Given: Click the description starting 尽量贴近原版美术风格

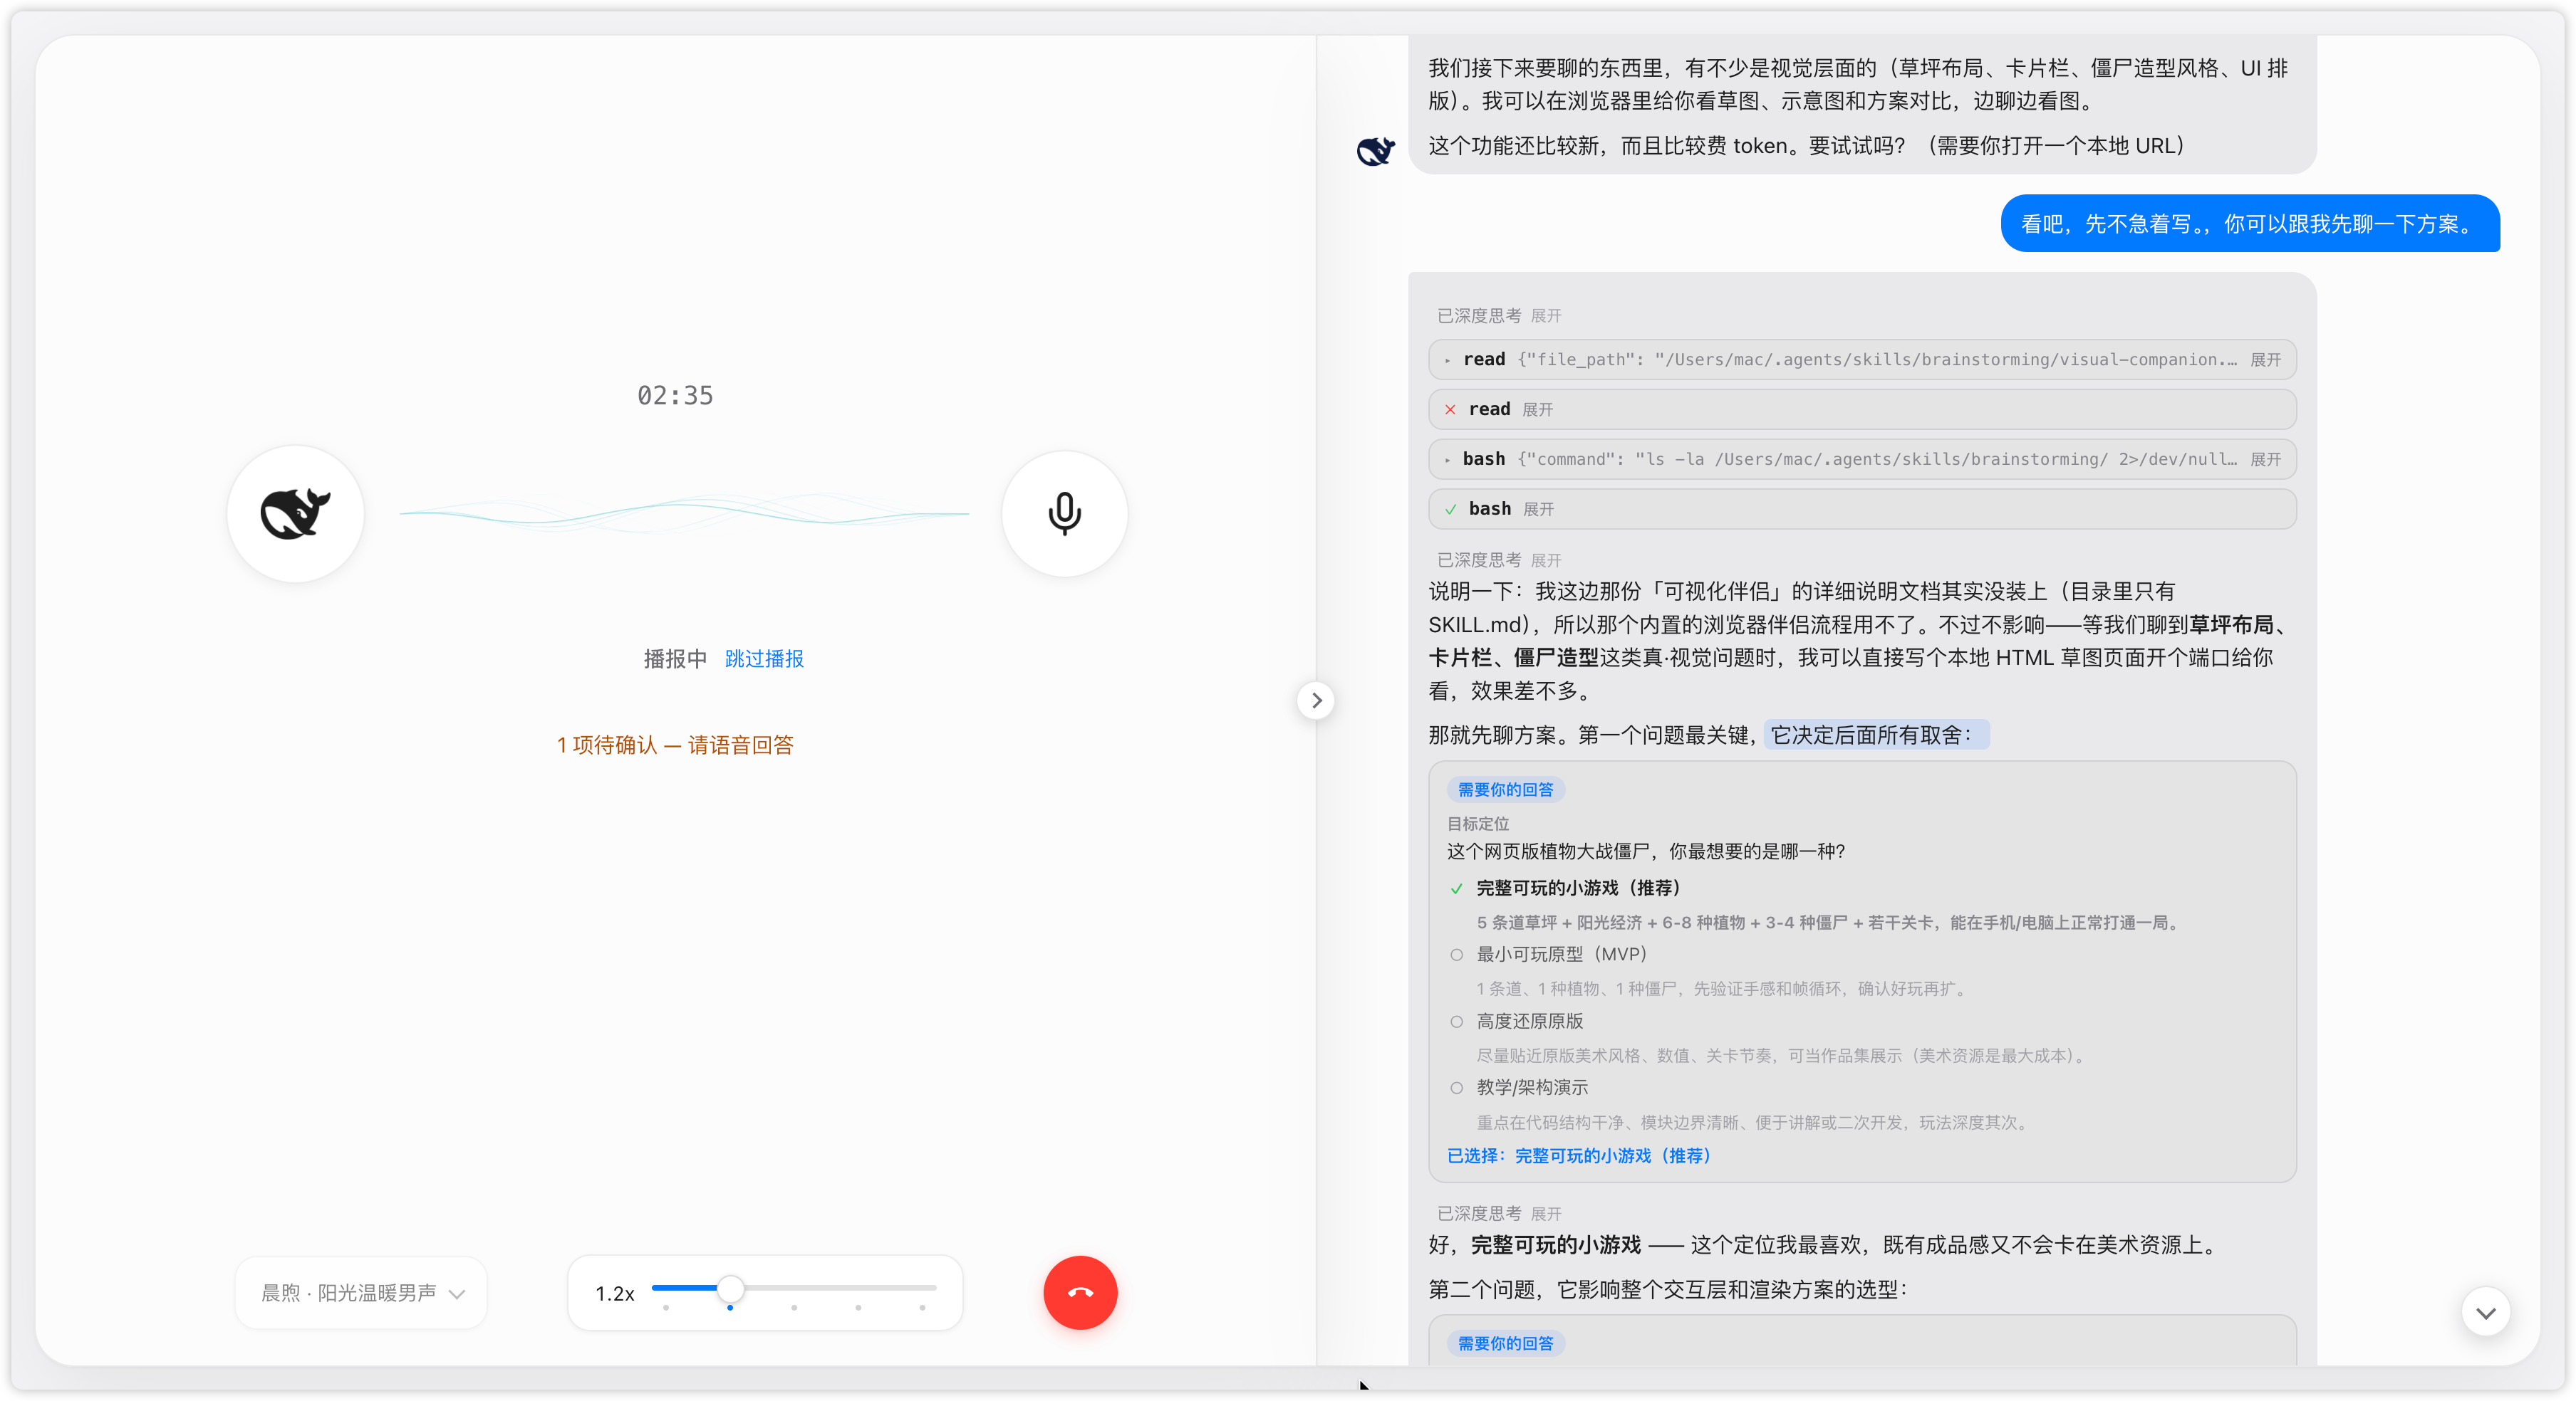Looking at the screenshot, I should [1782, 1055].
